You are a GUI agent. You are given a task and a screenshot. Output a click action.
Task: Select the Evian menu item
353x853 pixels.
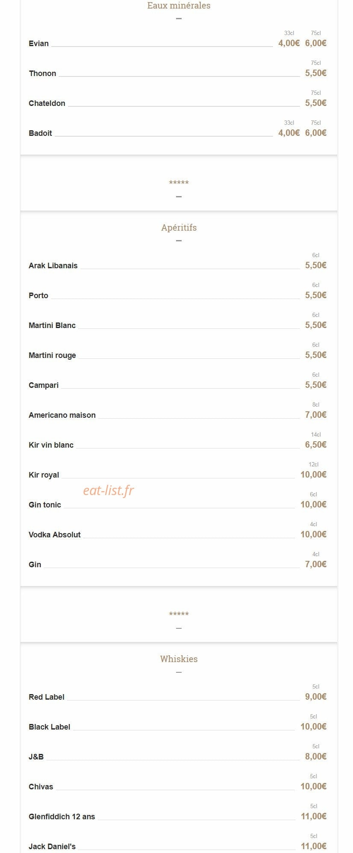coord(38,44)
